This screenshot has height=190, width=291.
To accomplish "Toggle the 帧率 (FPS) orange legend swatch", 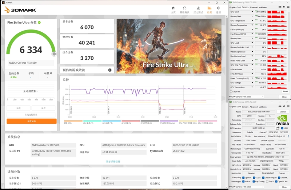I will pyautogui.click(x=73, y=121).
